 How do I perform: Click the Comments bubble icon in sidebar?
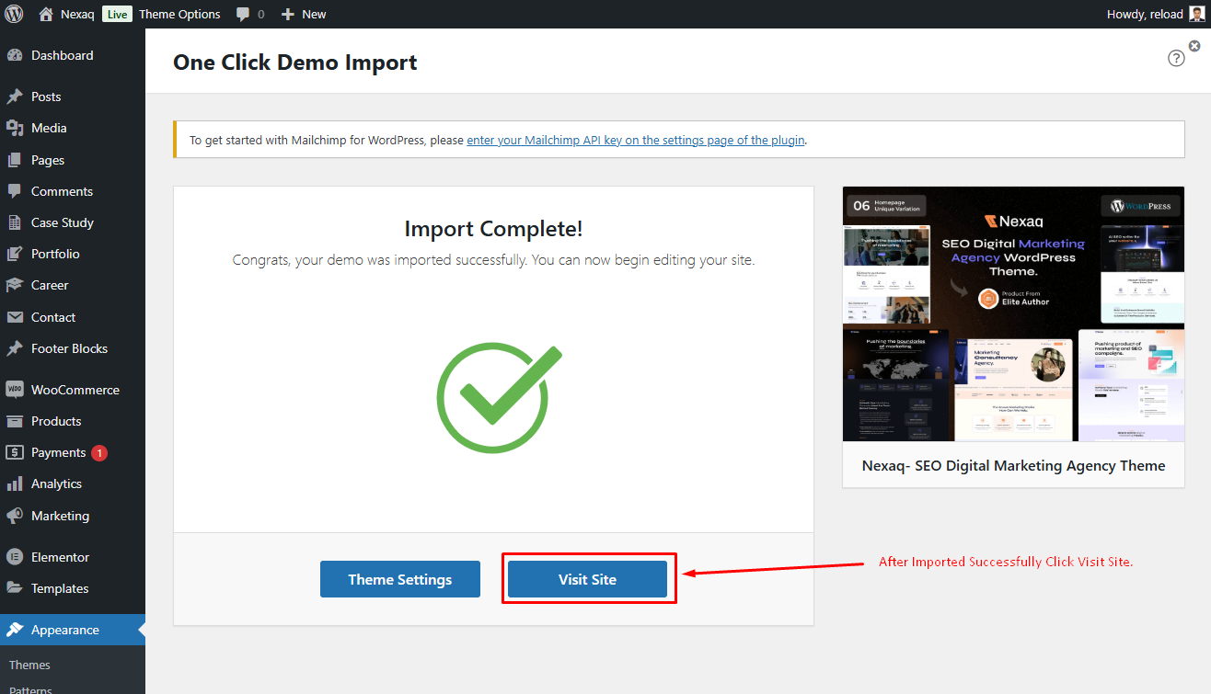click(15, 191)
